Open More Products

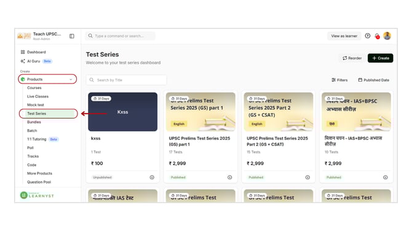(40, 173)
